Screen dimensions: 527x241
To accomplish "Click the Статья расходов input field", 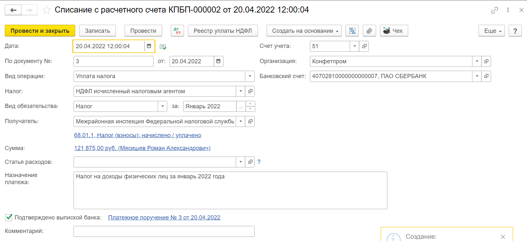I will [155, 162].
